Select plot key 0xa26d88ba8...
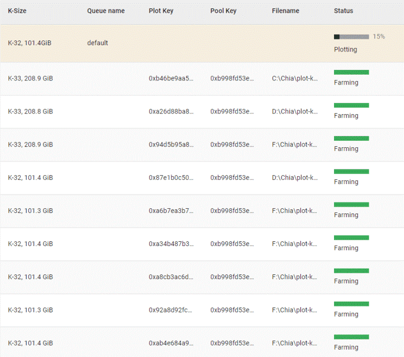This screenshot has width=404, height=357. [171, 111]
